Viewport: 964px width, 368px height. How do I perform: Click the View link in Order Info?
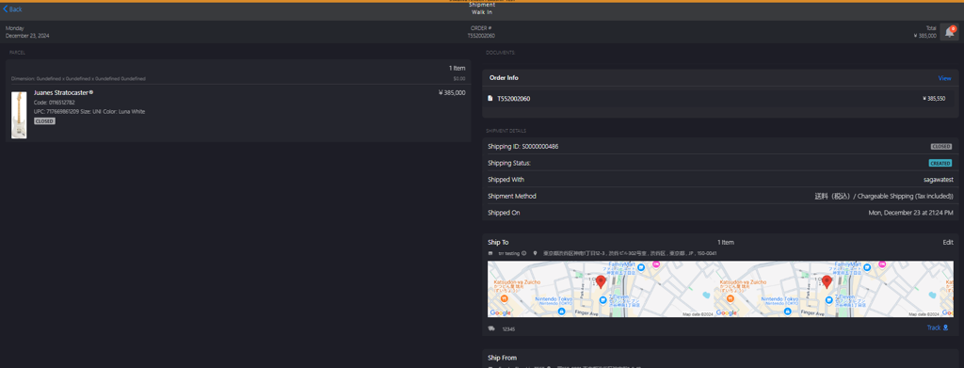944,78
